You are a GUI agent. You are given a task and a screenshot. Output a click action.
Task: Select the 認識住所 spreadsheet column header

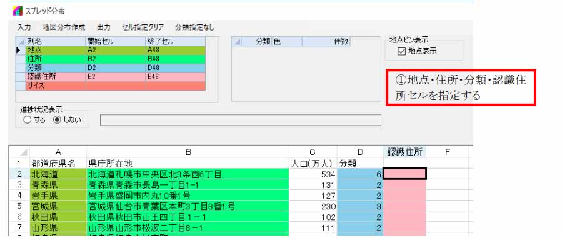404,152
